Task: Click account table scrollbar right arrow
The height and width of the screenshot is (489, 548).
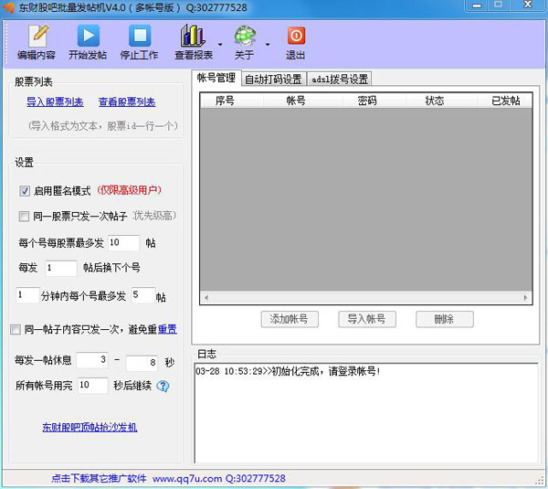Action: pos(525,298)
